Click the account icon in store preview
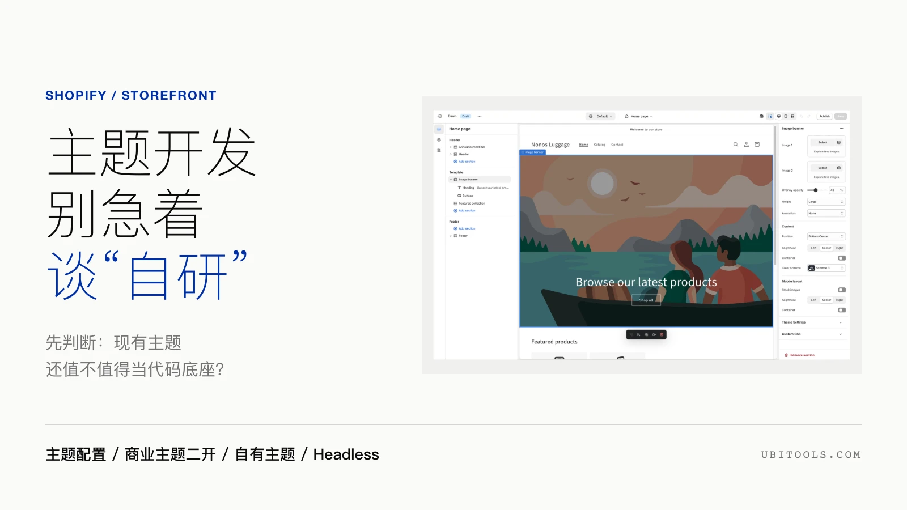 click(x=747, y=144)
